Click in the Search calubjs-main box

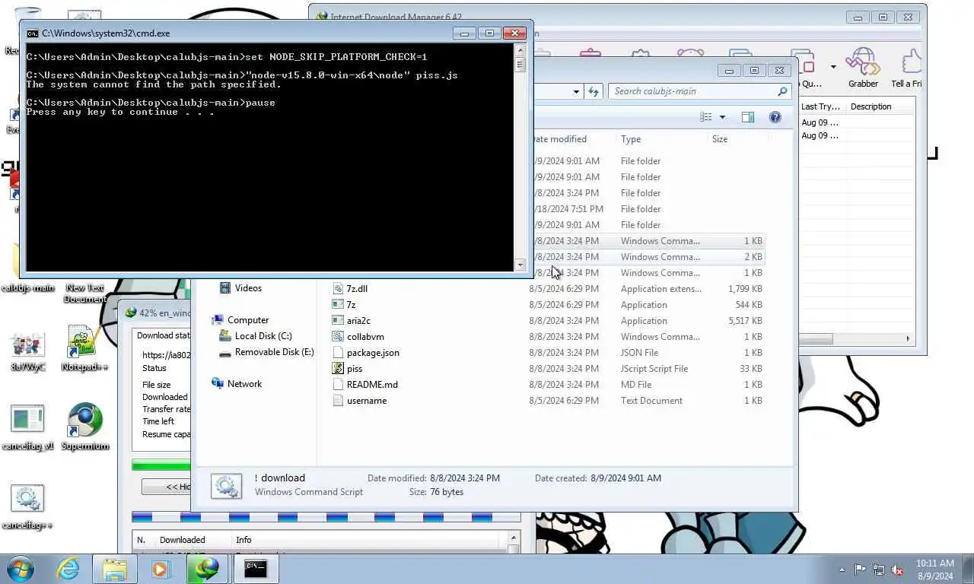click(x=691, y=91)
